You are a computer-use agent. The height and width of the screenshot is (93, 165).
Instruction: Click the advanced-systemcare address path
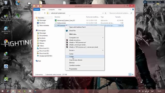tap(58, 13)
